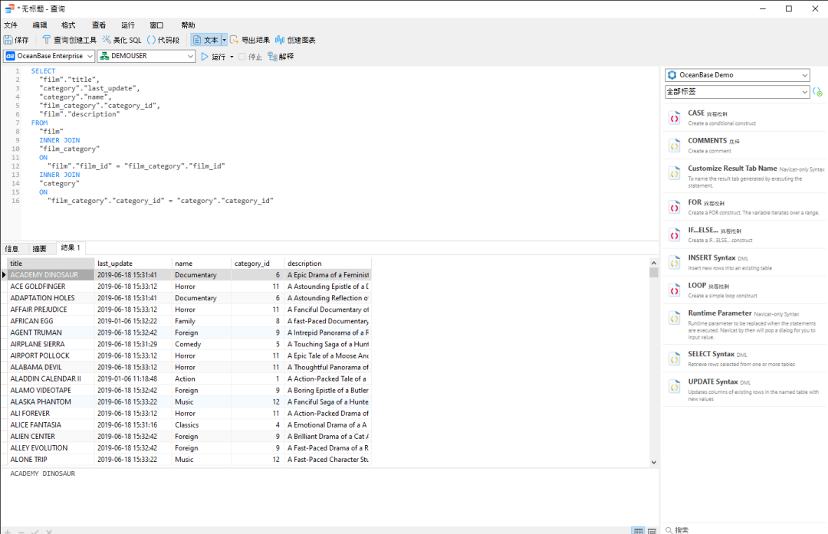Viewport: 828px width, 534px height.
Task: Click the 代码段 code snippet button
Action: pyautogui.click(x=163, y=40)
